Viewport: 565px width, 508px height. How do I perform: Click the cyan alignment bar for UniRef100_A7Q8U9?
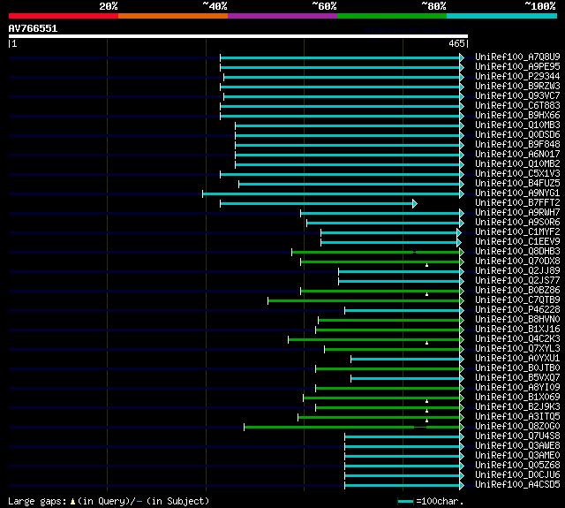pos(340,57)
